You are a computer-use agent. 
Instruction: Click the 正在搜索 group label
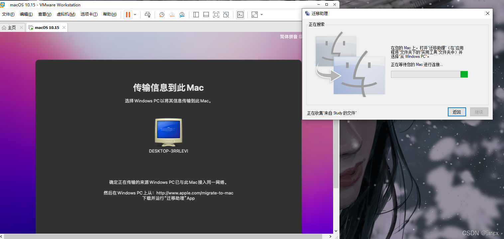[316, 25]
